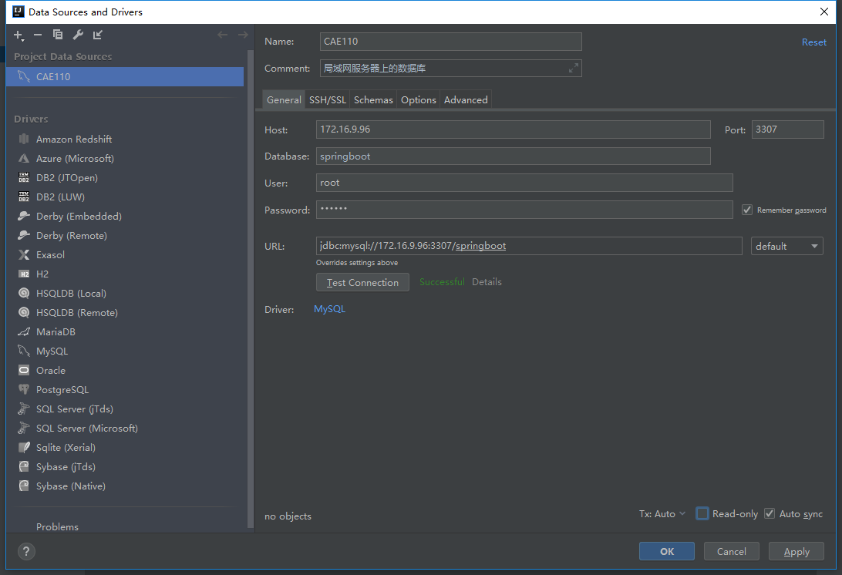Viewport: 842px width, 575px height.
Task: Click the make global import arrow icon
Action: click(97, 35)
